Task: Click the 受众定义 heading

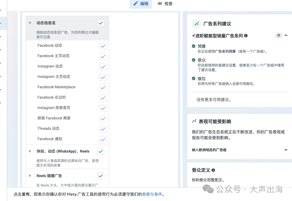Action: pyautogui.click(x=201, y=170)
